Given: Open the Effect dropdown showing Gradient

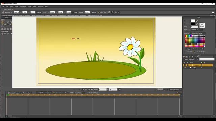Looking at the screenshot, I should 194,30.
